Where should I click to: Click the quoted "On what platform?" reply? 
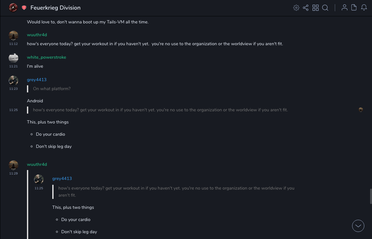(52, 89)
